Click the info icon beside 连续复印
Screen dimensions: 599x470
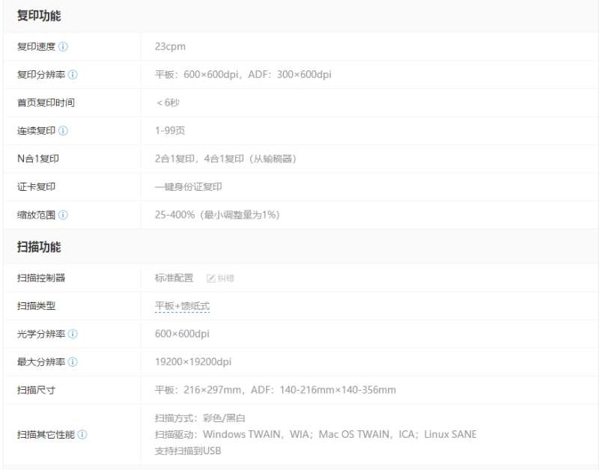point(63,131)
